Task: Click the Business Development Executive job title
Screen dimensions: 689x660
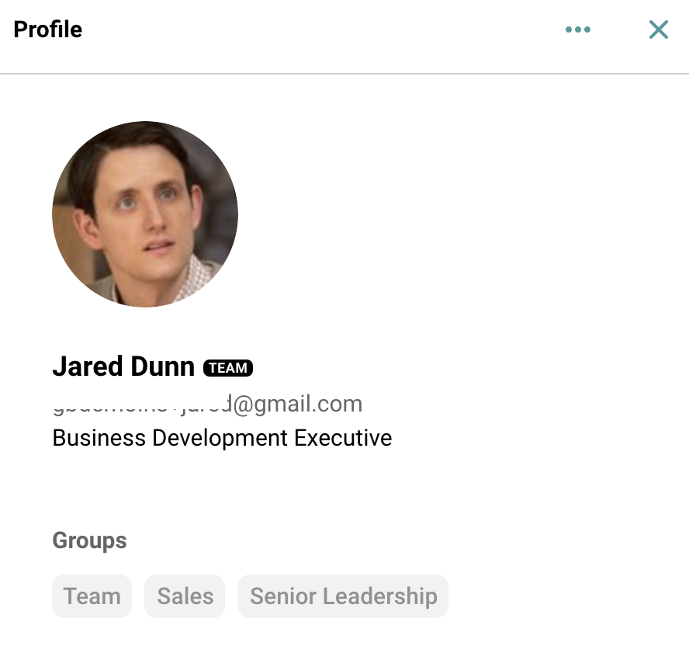Action: coord(222,438)
